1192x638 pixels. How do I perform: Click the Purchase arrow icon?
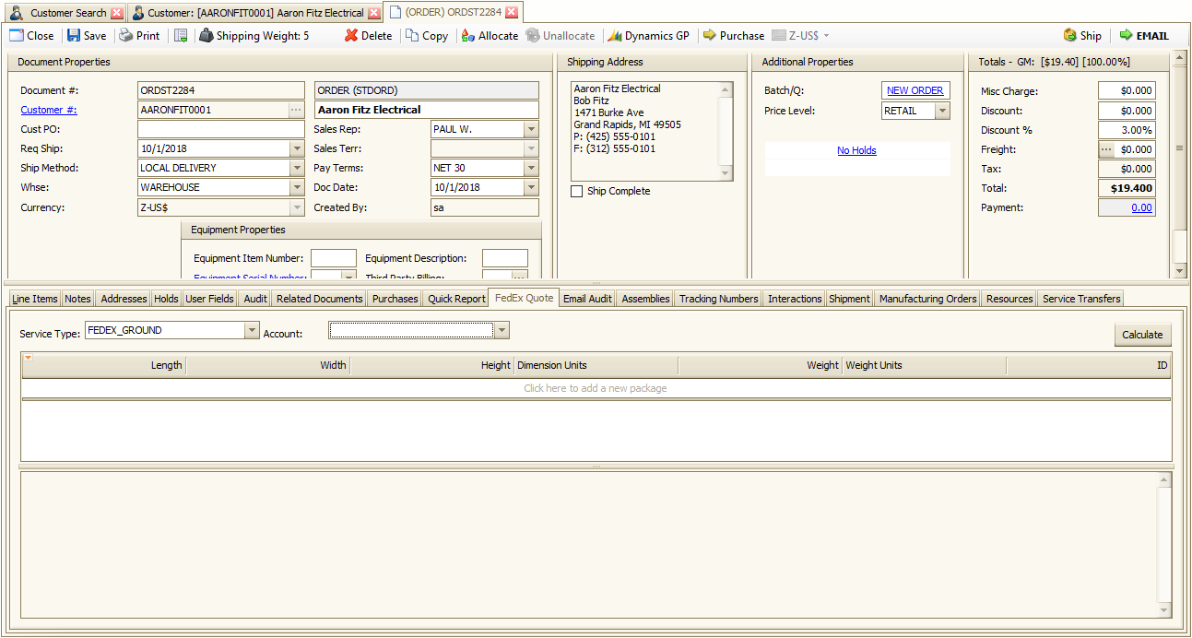710,36
